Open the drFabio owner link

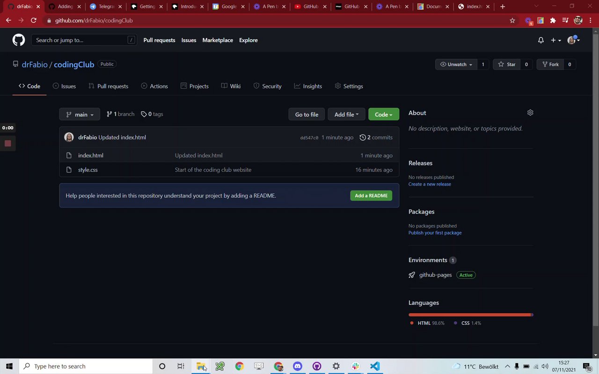coord(35,65)
